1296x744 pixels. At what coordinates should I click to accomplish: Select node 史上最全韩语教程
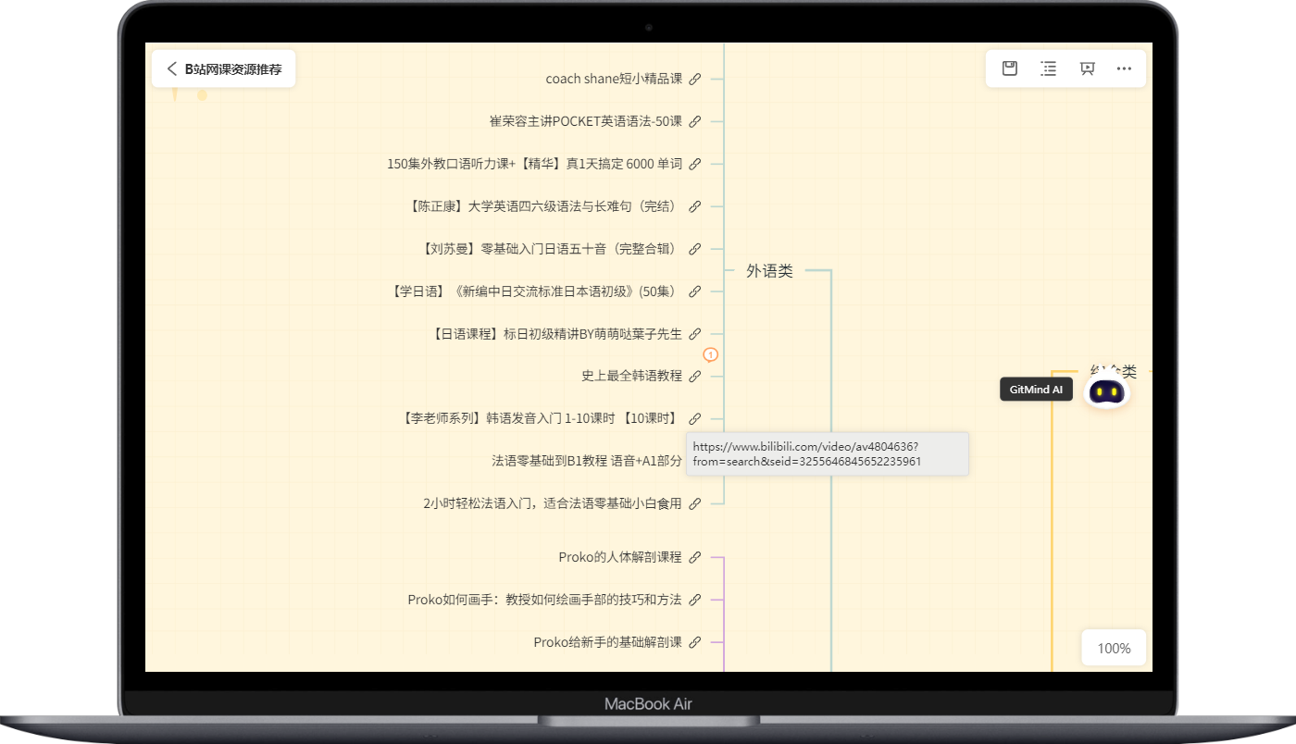coord(631,376)
